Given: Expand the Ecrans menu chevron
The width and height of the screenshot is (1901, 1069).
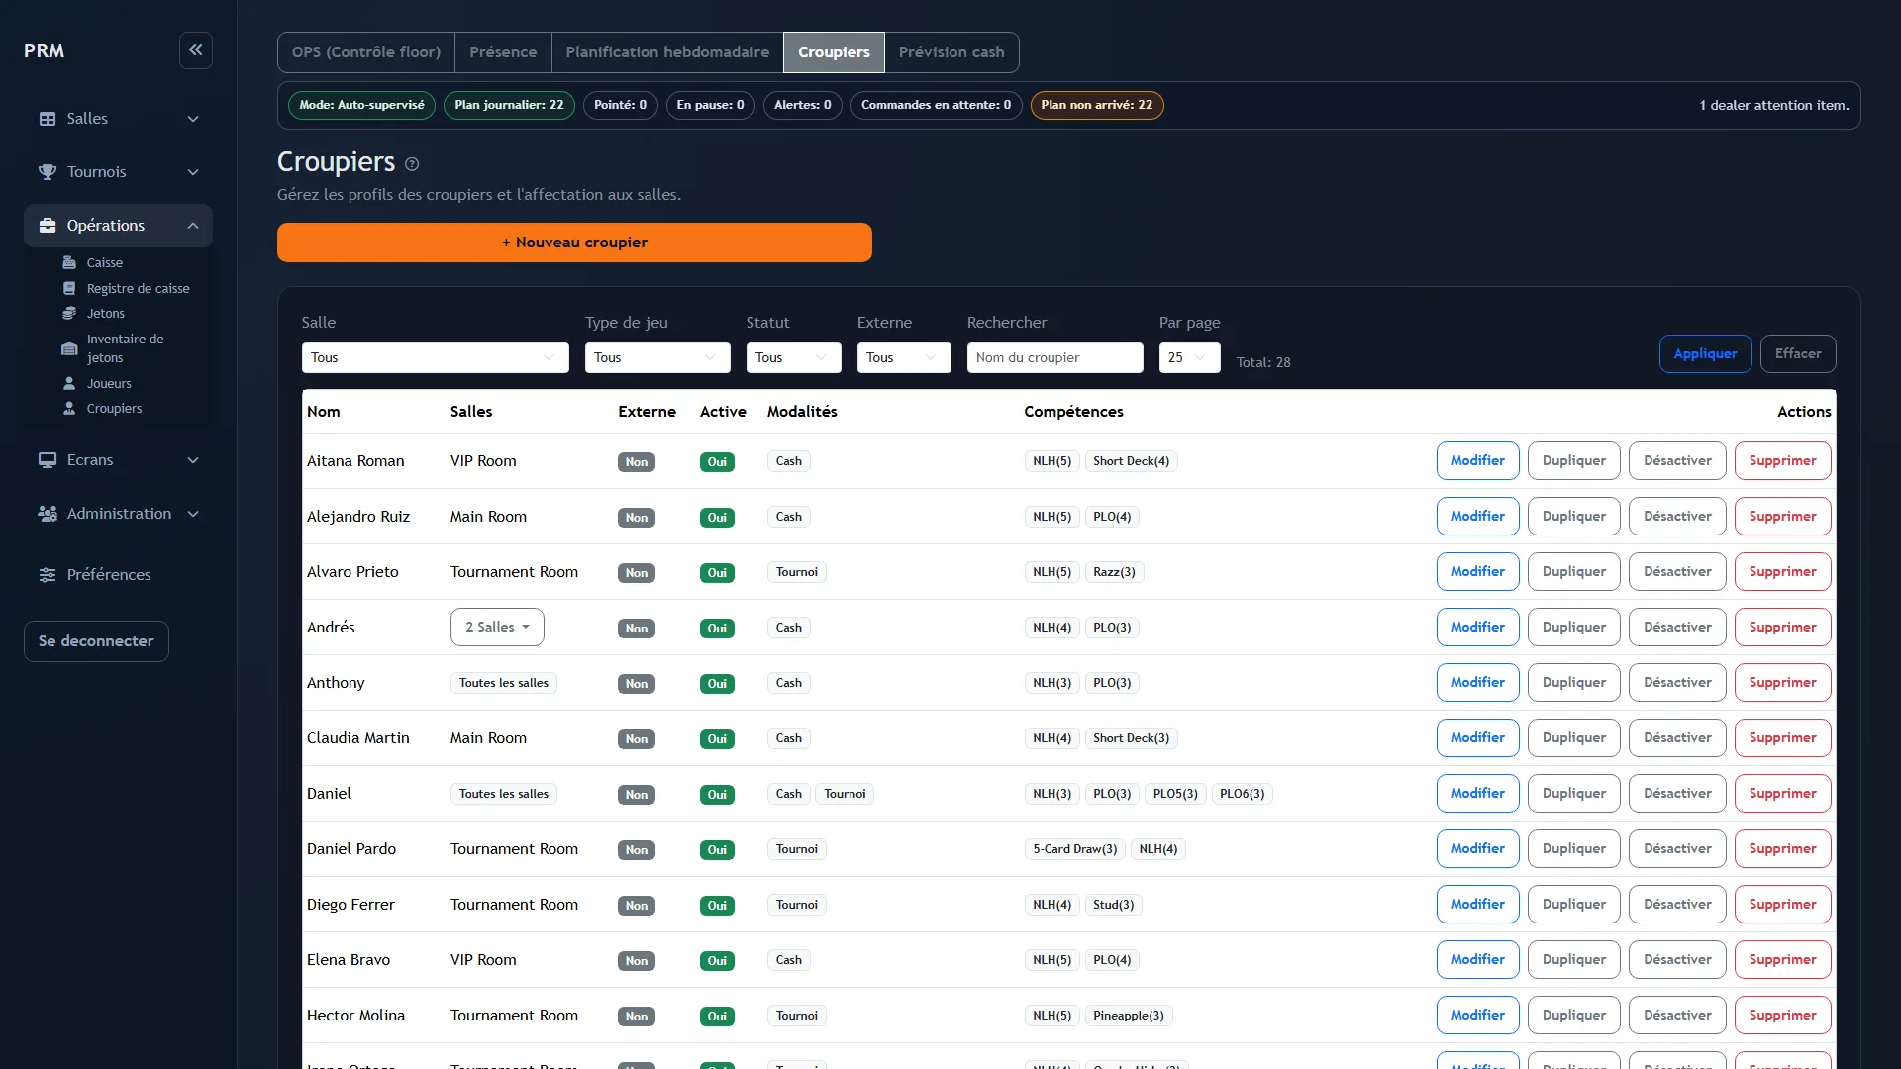Looking at the screenshot, I should pyautogui.click(x=193, y=460).
